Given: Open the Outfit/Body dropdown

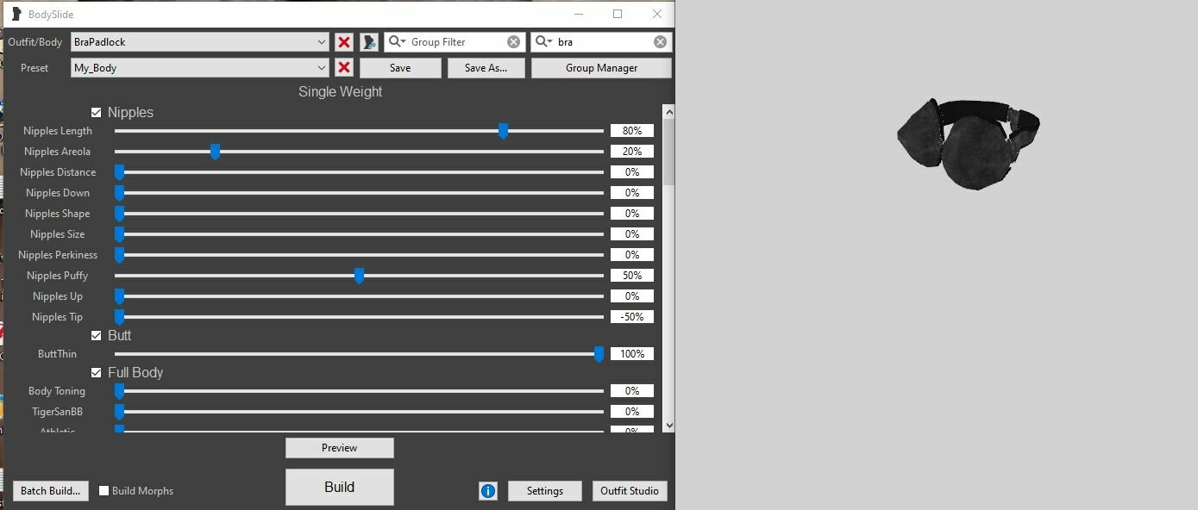Looking at the screenshot, I should [x=199, y=41].
